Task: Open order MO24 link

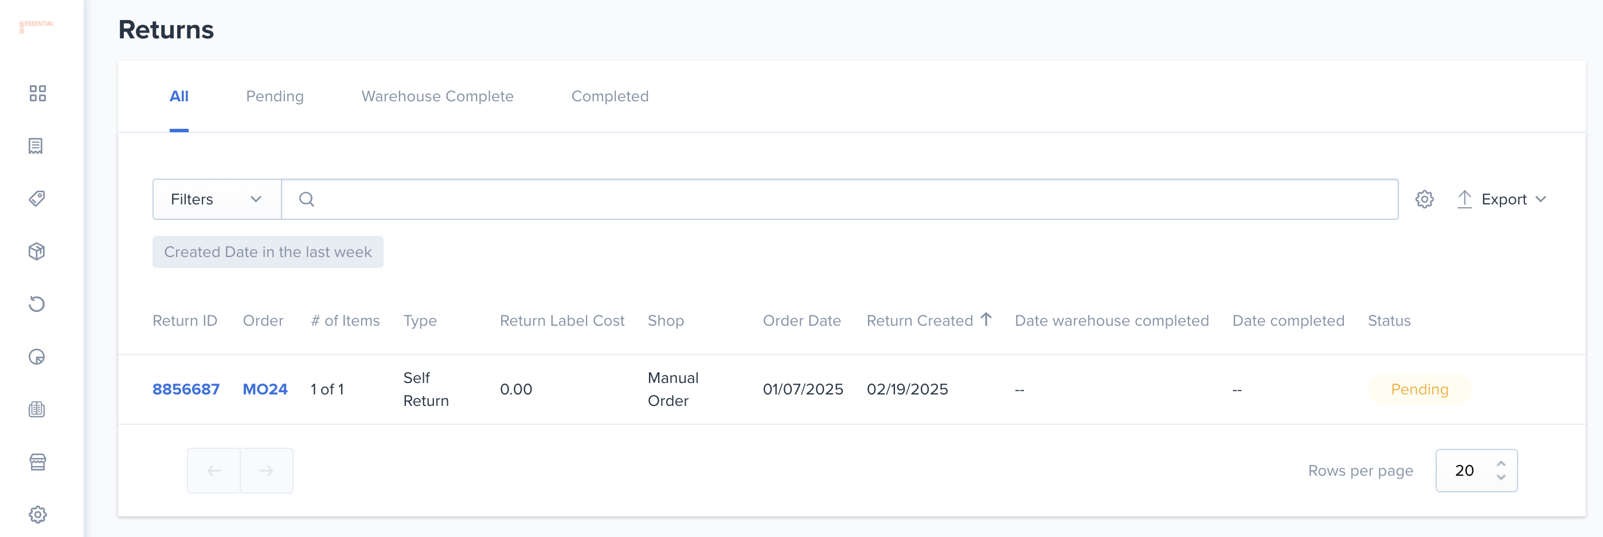Action: coord(265,389)
